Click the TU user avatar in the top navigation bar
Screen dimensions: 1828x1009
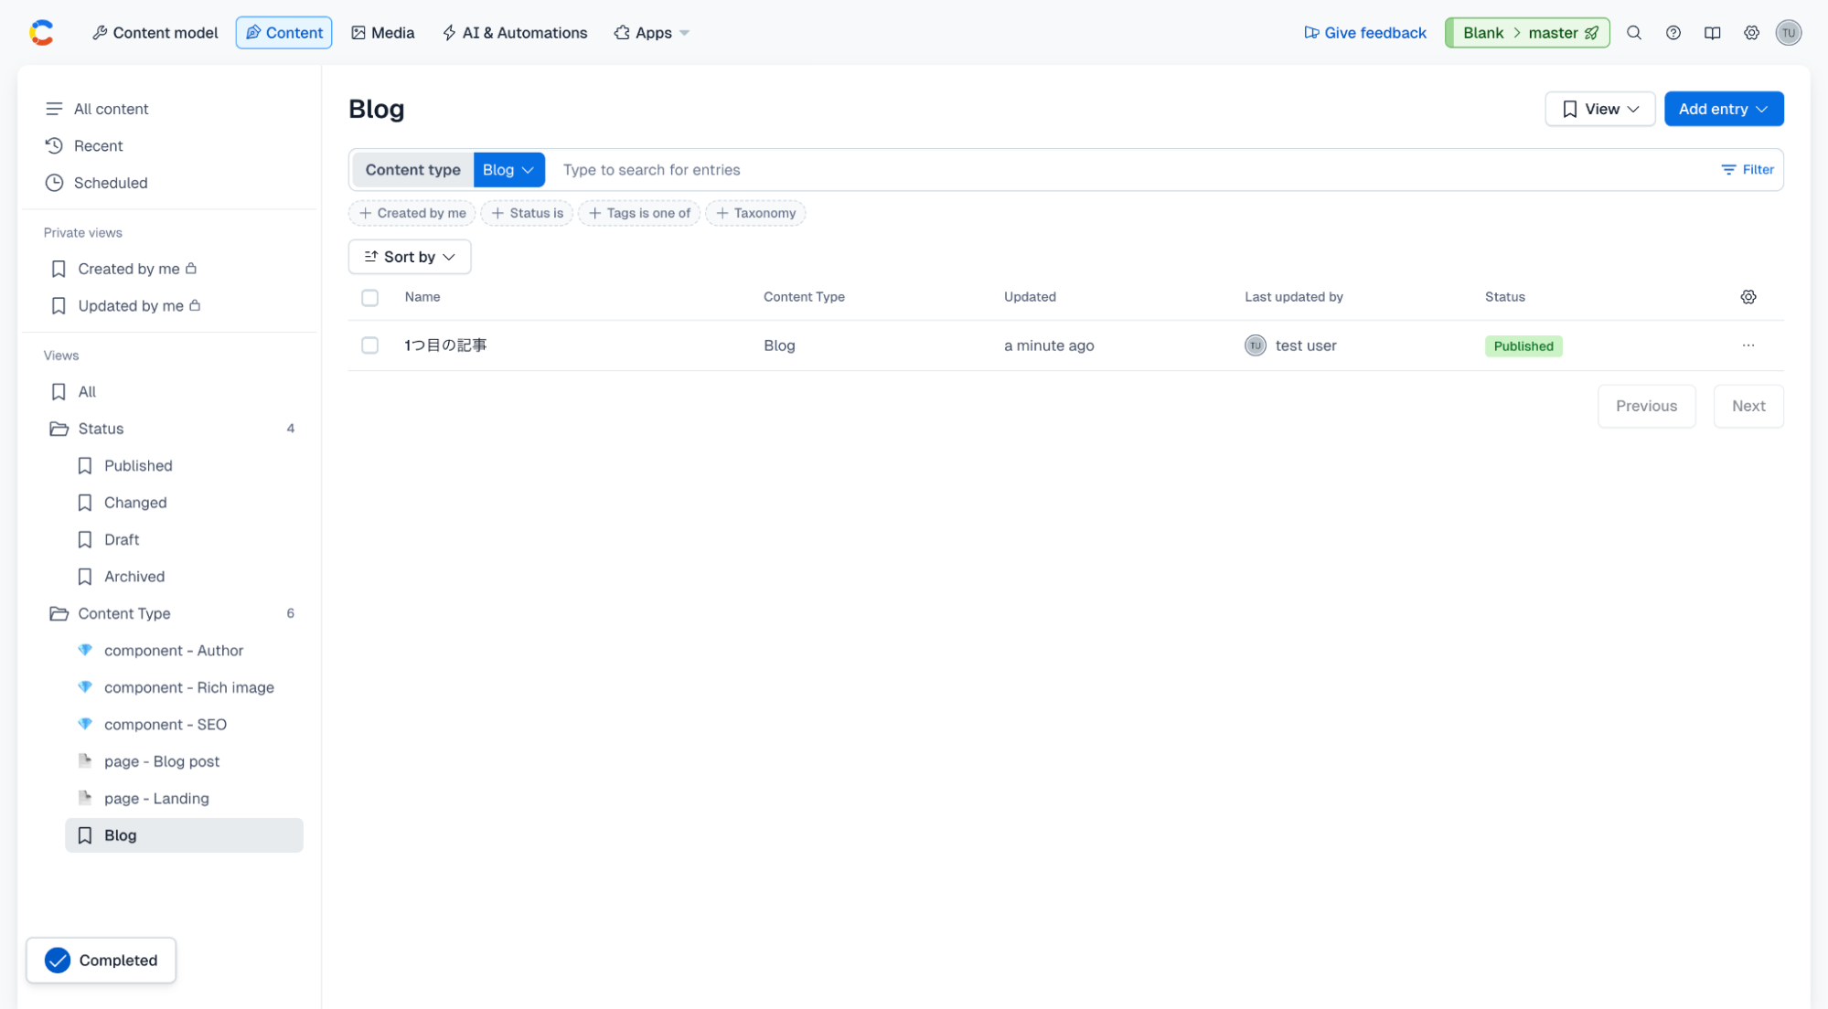pyautogui.click(x=1788, y=33)
